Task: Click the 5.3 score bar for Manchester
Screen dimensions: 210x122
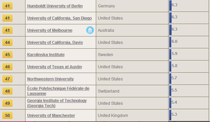Action: point(170,115)
